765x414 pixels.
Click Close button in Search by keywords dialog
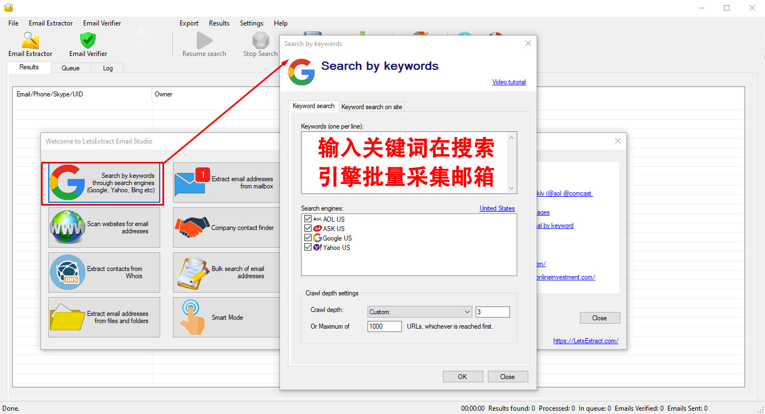click(x=508, y=376)
